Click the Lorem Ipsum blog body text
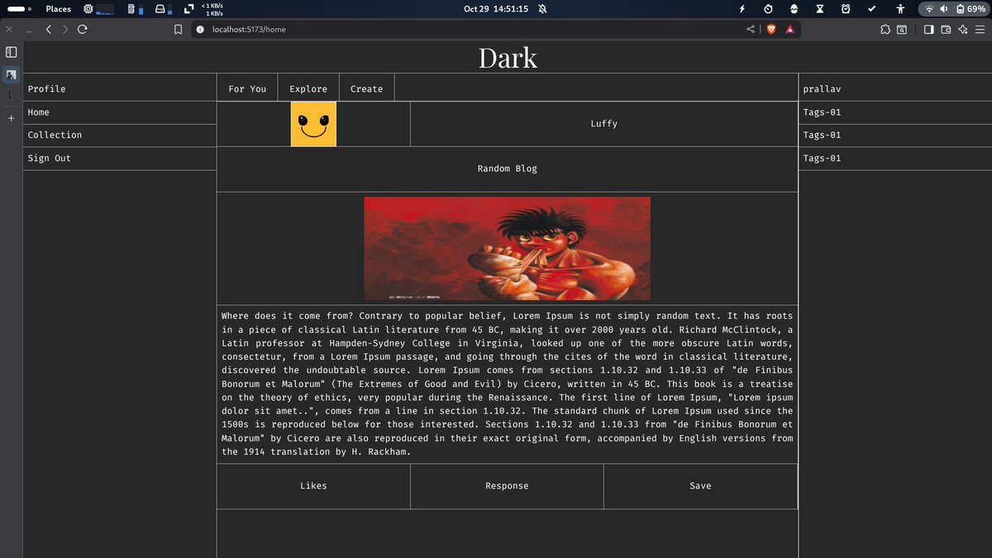Screen dimensions: 992x558 [507, 384]
